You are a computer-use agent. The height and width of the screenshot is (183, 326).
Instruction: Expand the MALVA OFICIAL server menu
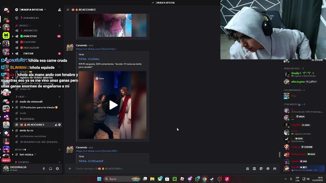tap(31, 10)
